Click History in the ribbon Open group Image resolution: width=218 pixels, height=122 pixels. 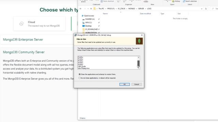click(176, 1)
